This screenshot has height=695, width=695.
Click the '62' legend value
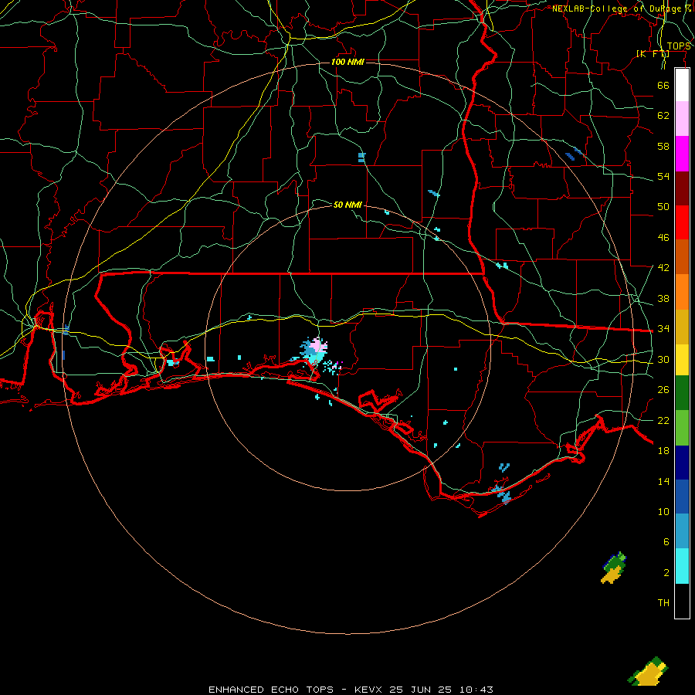663,116
